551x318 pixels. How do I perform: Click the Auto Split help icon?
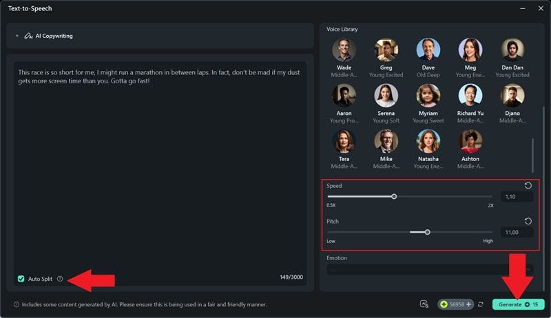pos(60,279)
